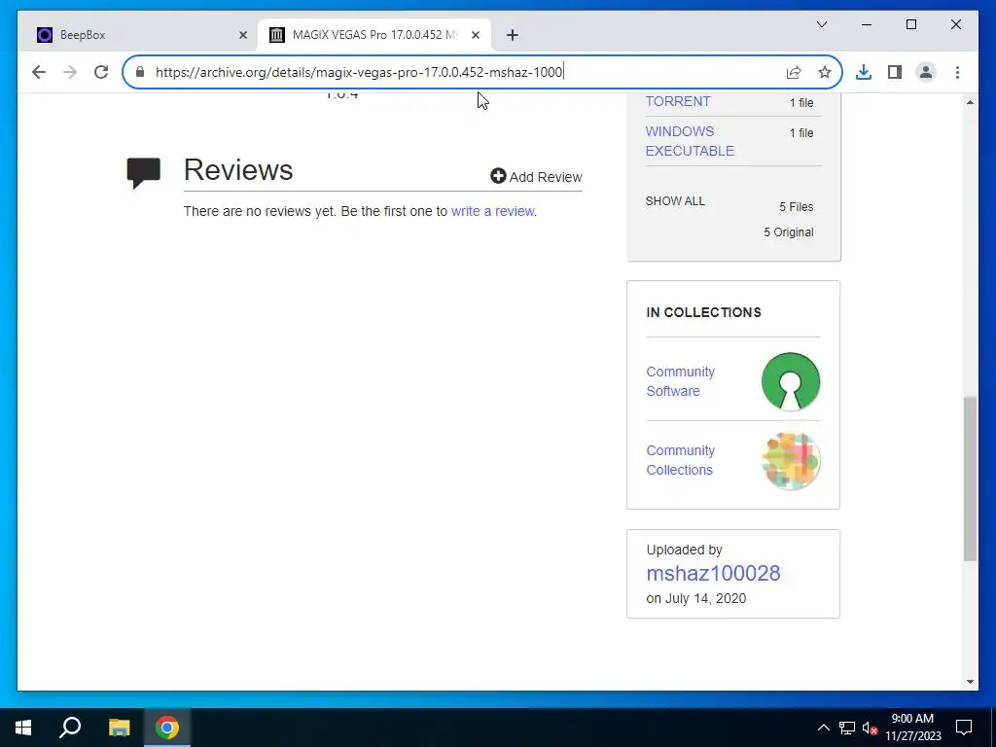Minimize the Chrome window
Screen dimensions: 996x747
[867, 24]
